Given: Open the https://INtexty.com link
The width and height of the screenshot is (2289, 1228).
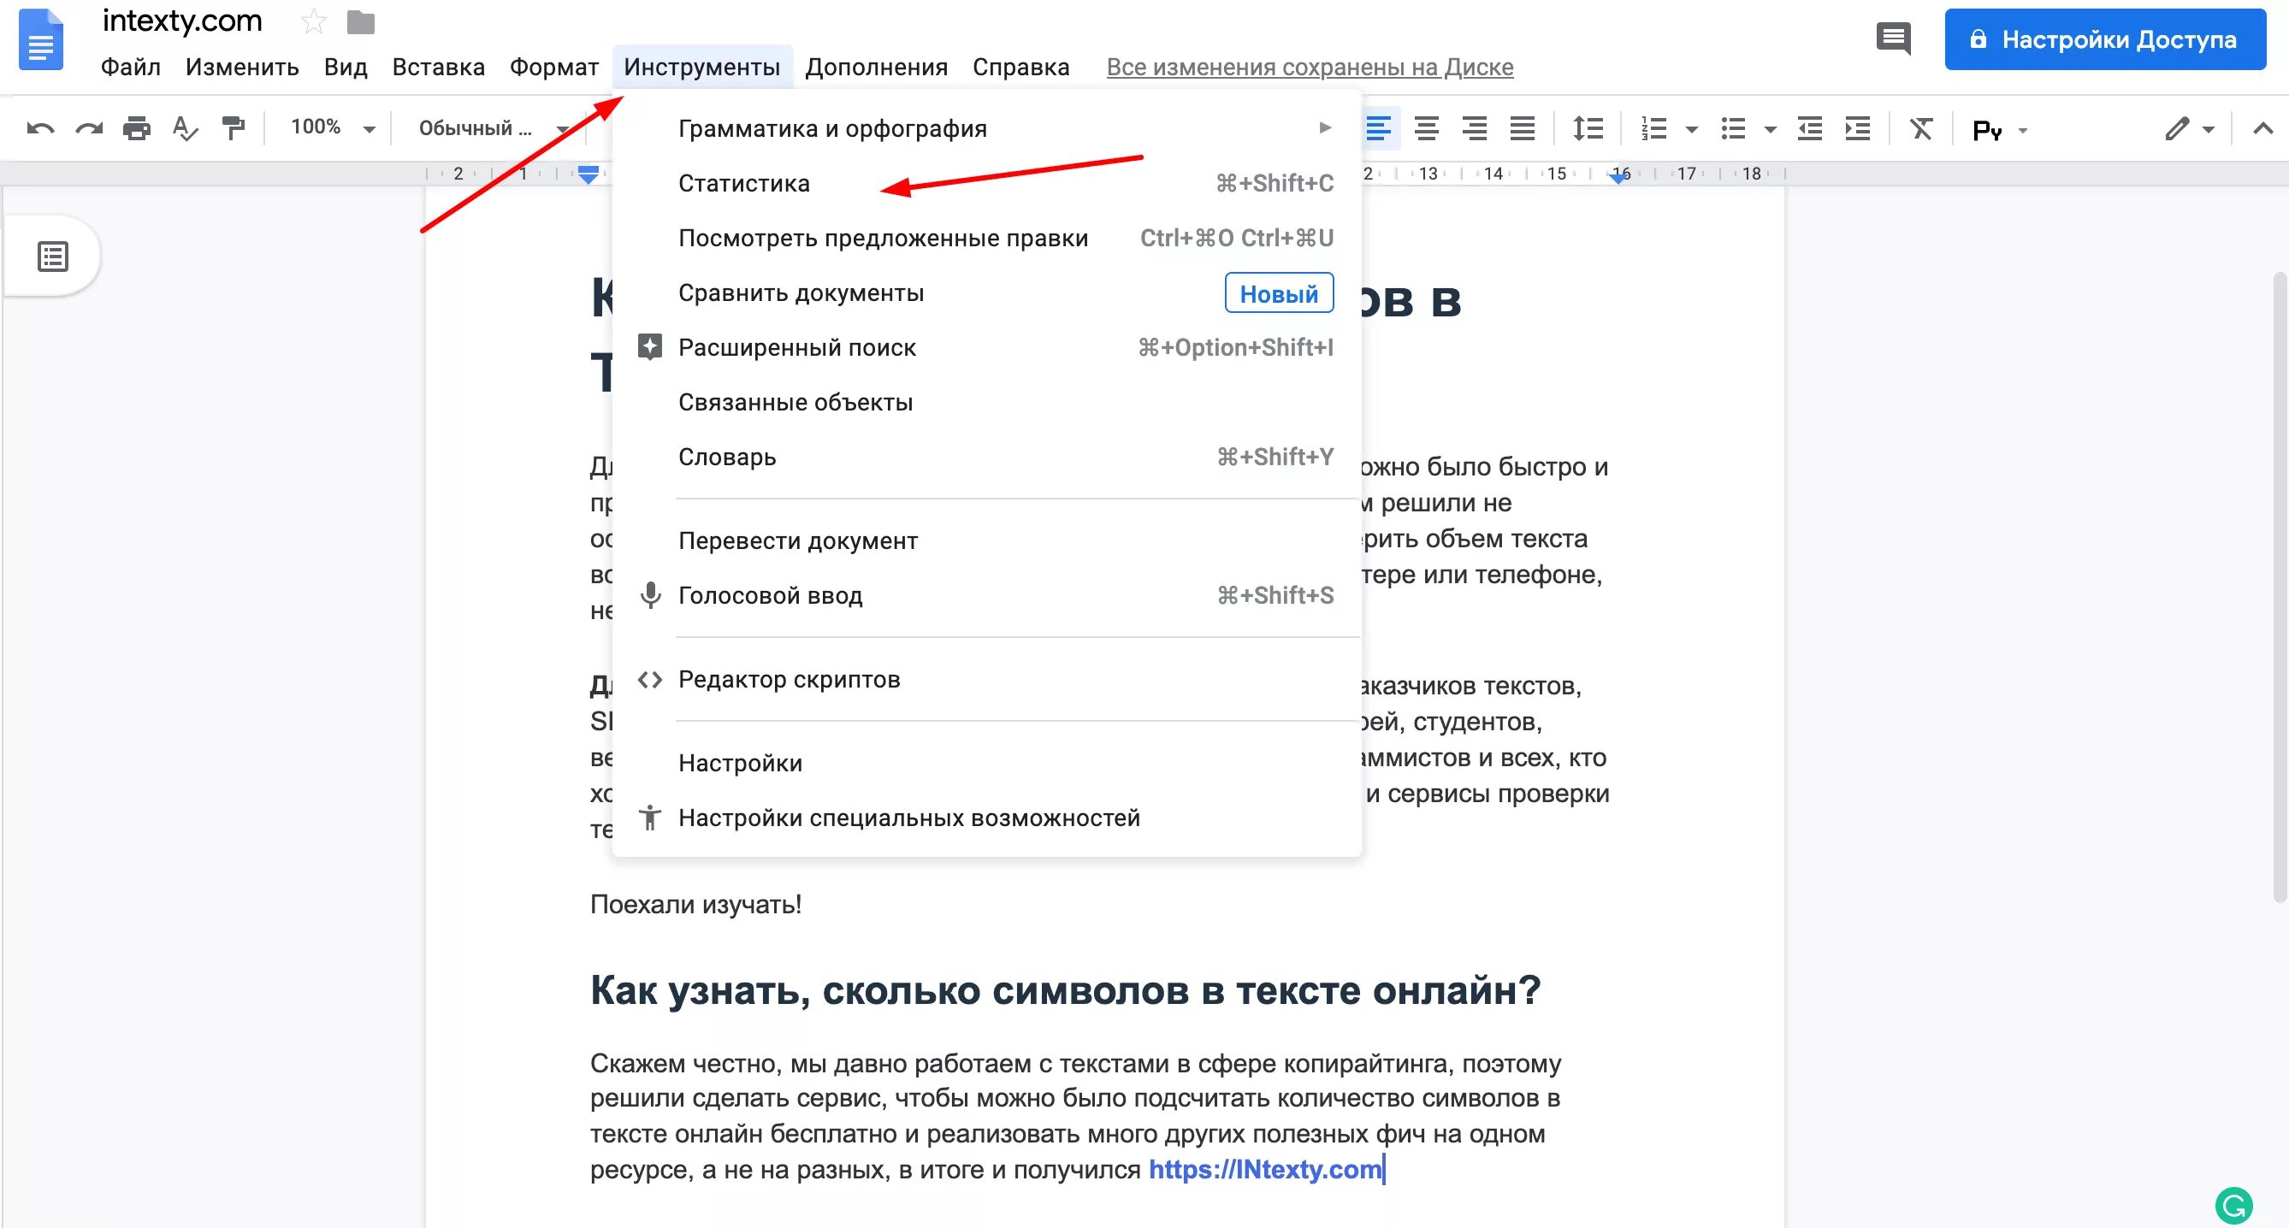Looking at the screenshot, I should (1264, 1169).
